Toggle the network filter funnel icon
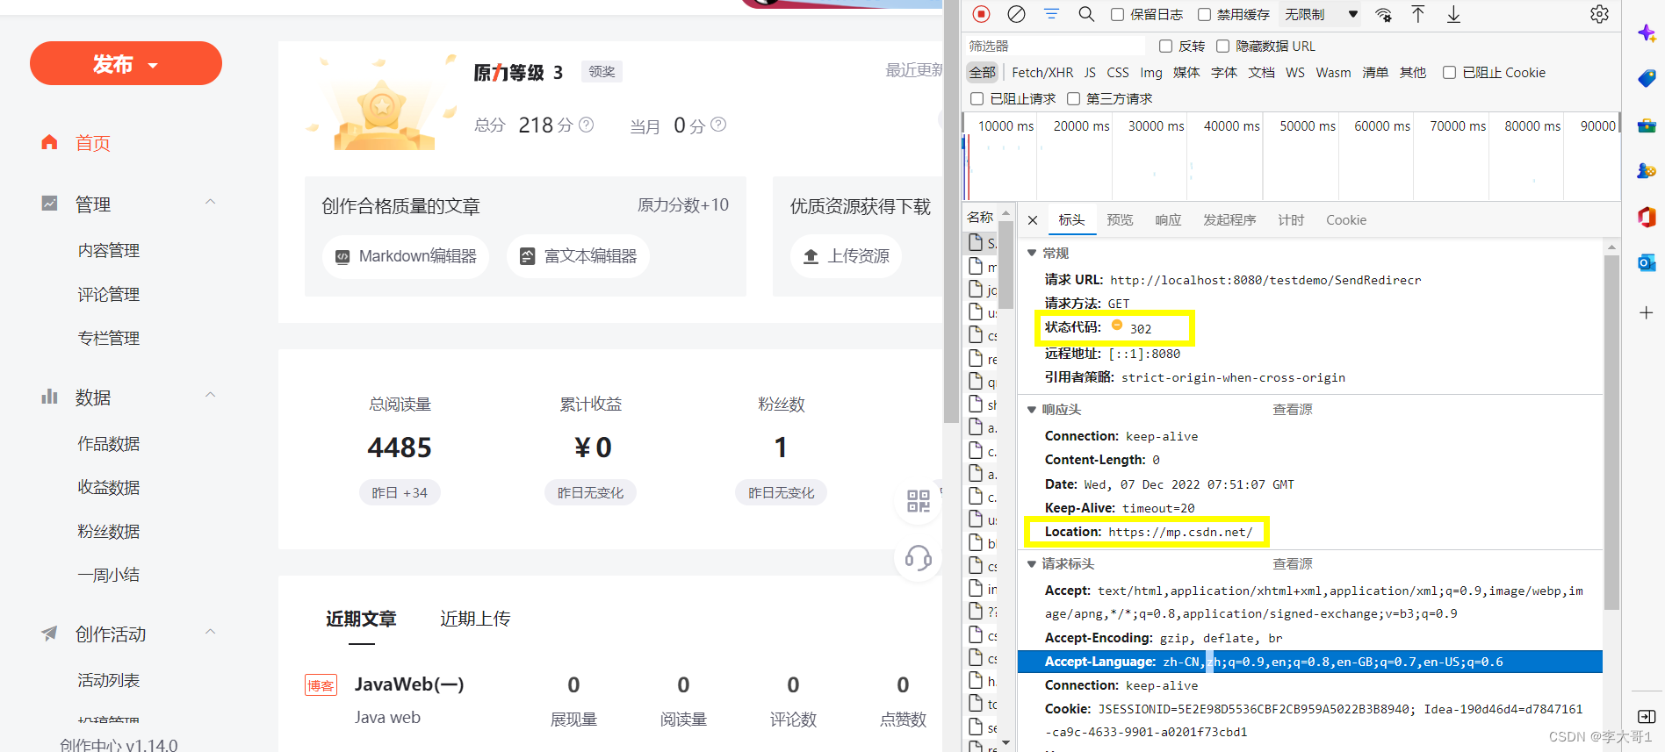The image size is (1665, 752). tap(1051, 14)
